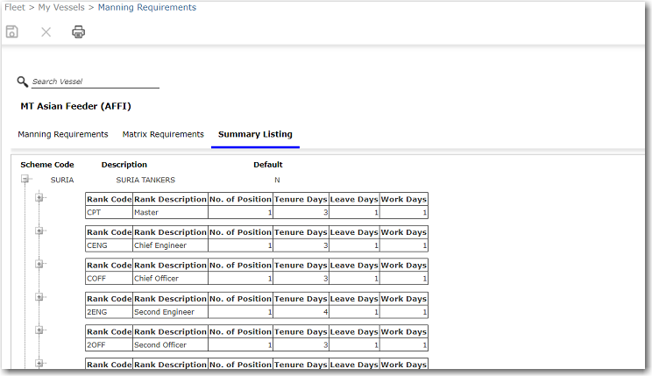Switch to the Manning Requirements tab
Screen dimensions: 652x376
click(63, 135)
